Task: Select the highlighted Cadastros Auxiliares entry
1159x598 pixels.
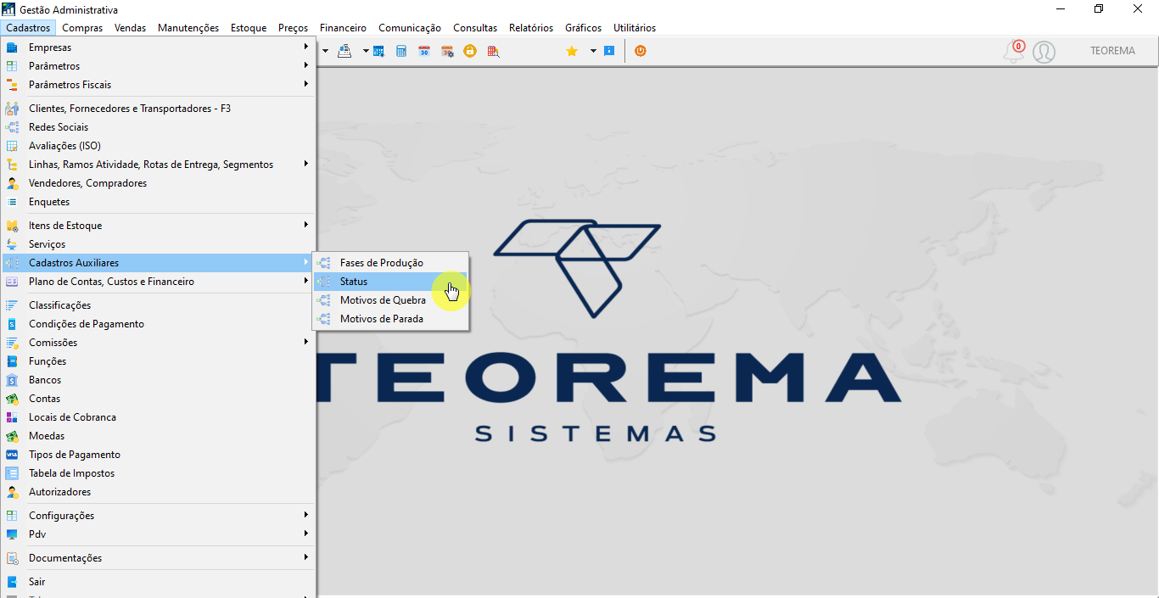Action: click(x=159, y=263)
